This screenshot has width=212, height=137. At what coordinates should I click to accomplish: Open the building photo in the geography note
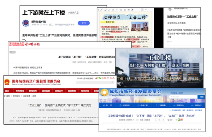click(140, 26)
